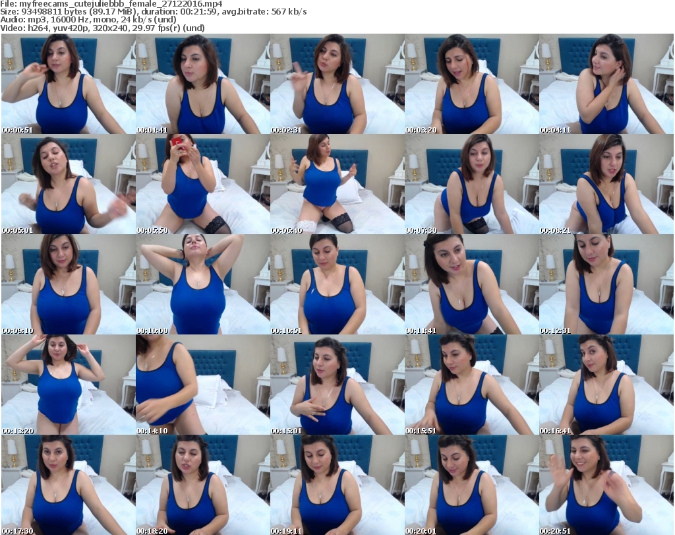This screenshot has height=535, width=675.
Task: Click the Video codec info line
Action: click(x=103, y=28)
